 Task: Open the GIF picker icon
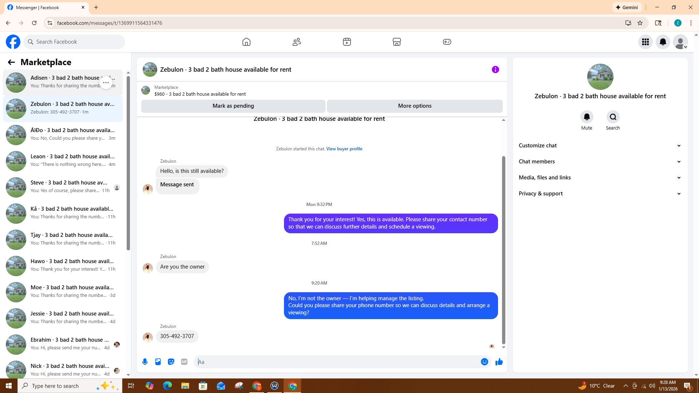point(184,362)
